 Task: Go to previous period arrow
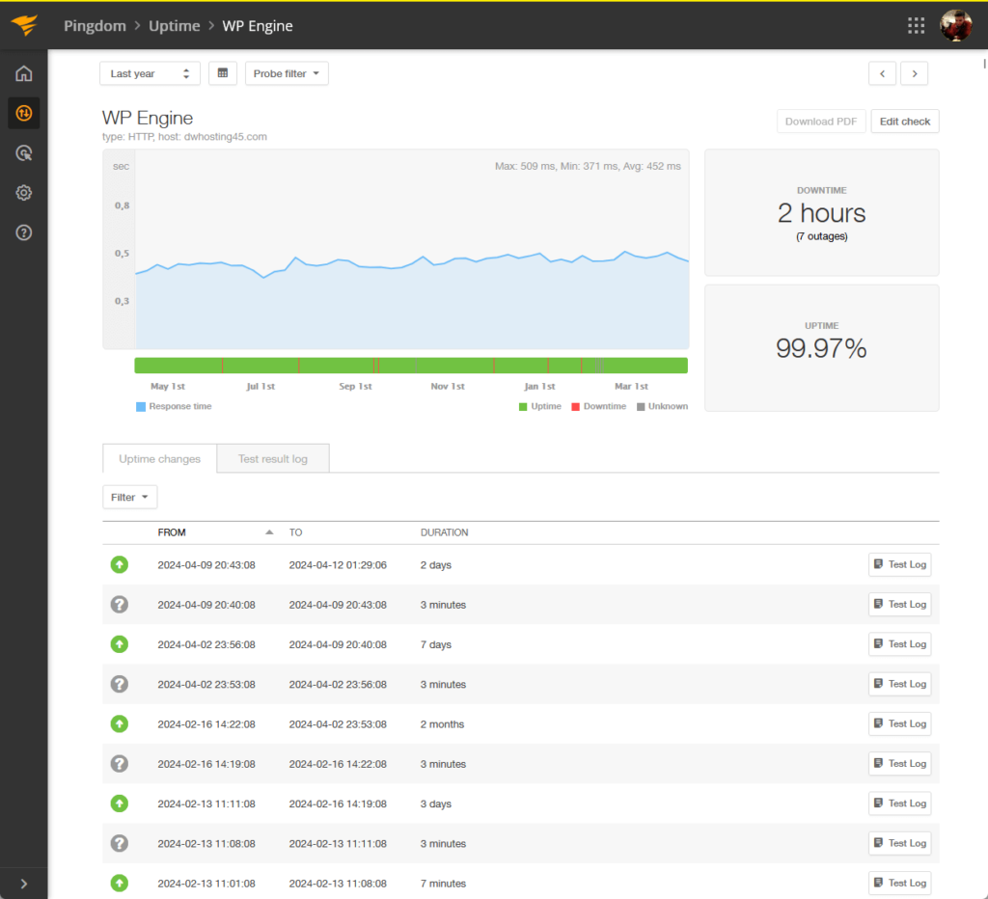(x=882, y=73)
